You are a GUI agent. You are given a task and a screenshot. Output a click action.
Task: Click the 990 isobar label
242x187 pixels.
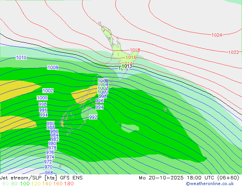[50, 124]
